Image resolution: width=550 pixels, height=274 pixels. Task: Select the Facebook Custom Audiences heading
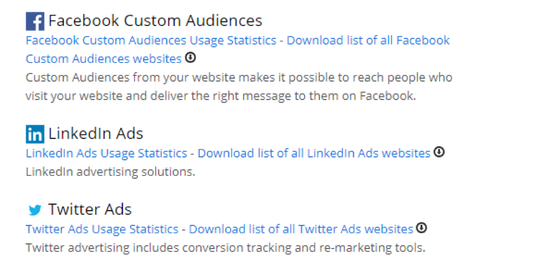tap(155, 21)
